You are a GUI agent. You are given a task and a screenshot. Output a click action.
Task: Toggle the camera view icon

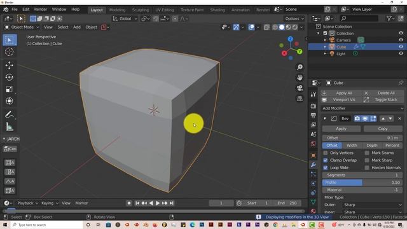[x=300, y=88]
